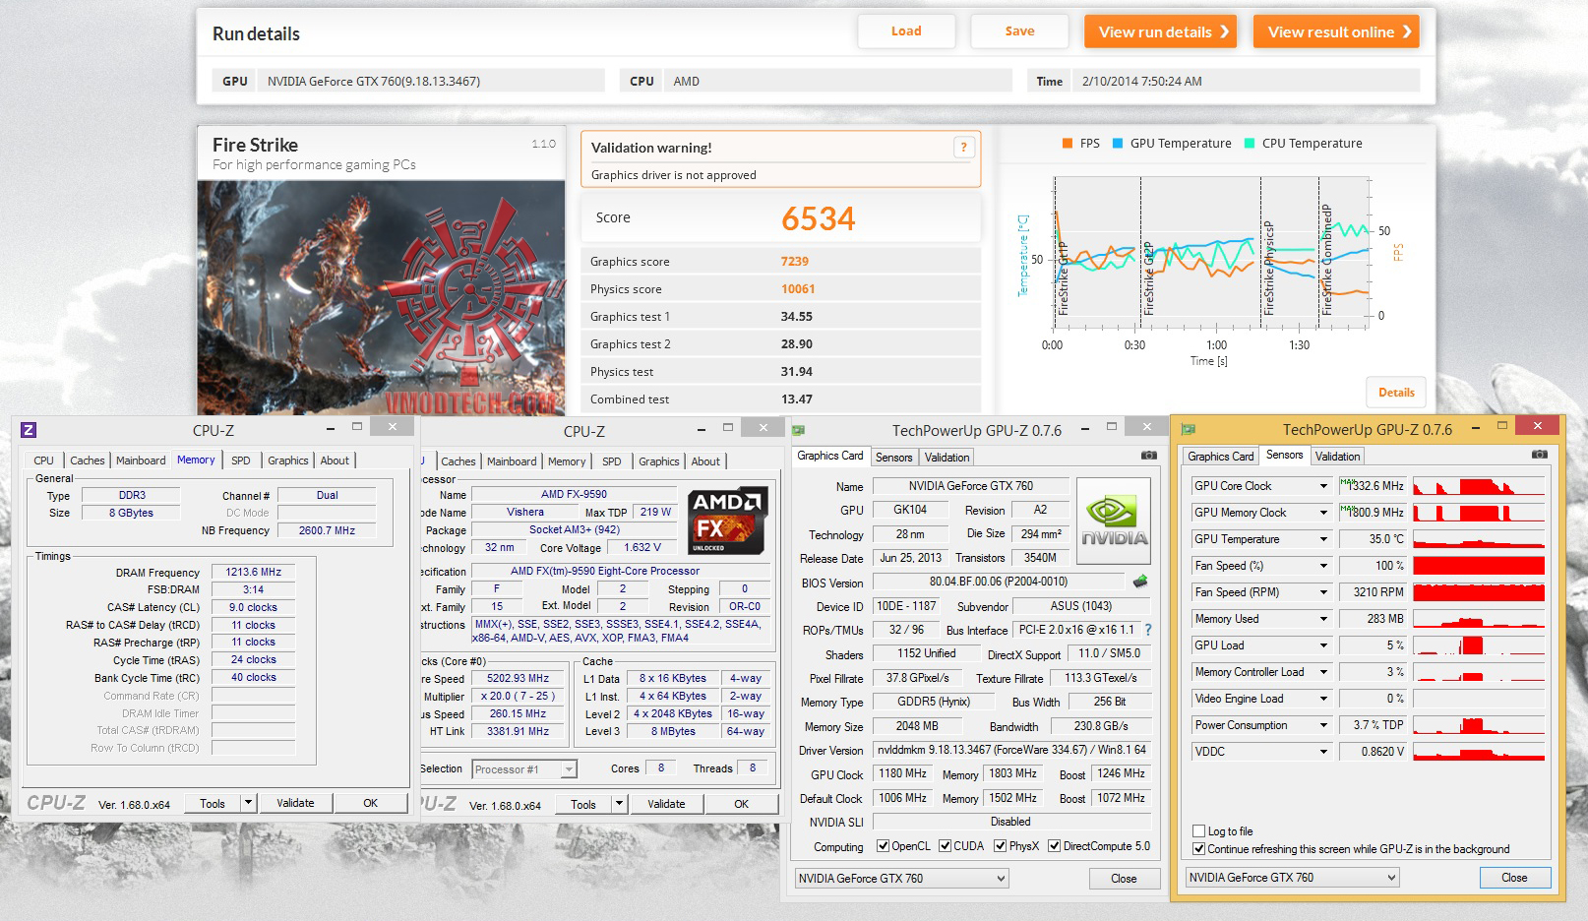
Task: Click the Tools button in CPU-Z processor window
Action: pos(583,804)
